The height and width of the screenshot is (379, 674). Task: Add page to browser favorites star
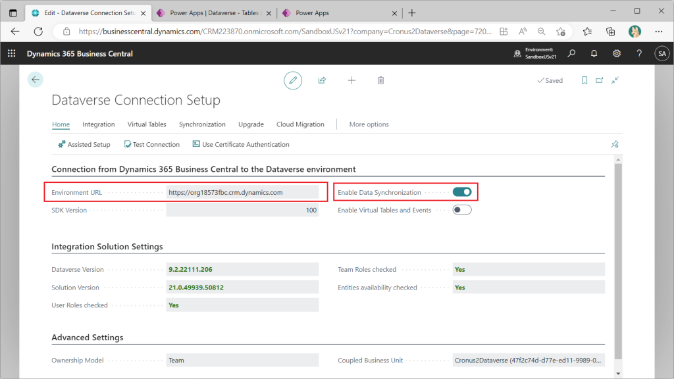(561, 32)
